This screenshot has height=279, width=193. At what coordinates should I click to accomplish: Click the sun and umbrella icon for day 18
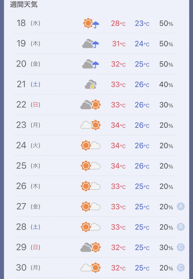(x=91, y=23)
